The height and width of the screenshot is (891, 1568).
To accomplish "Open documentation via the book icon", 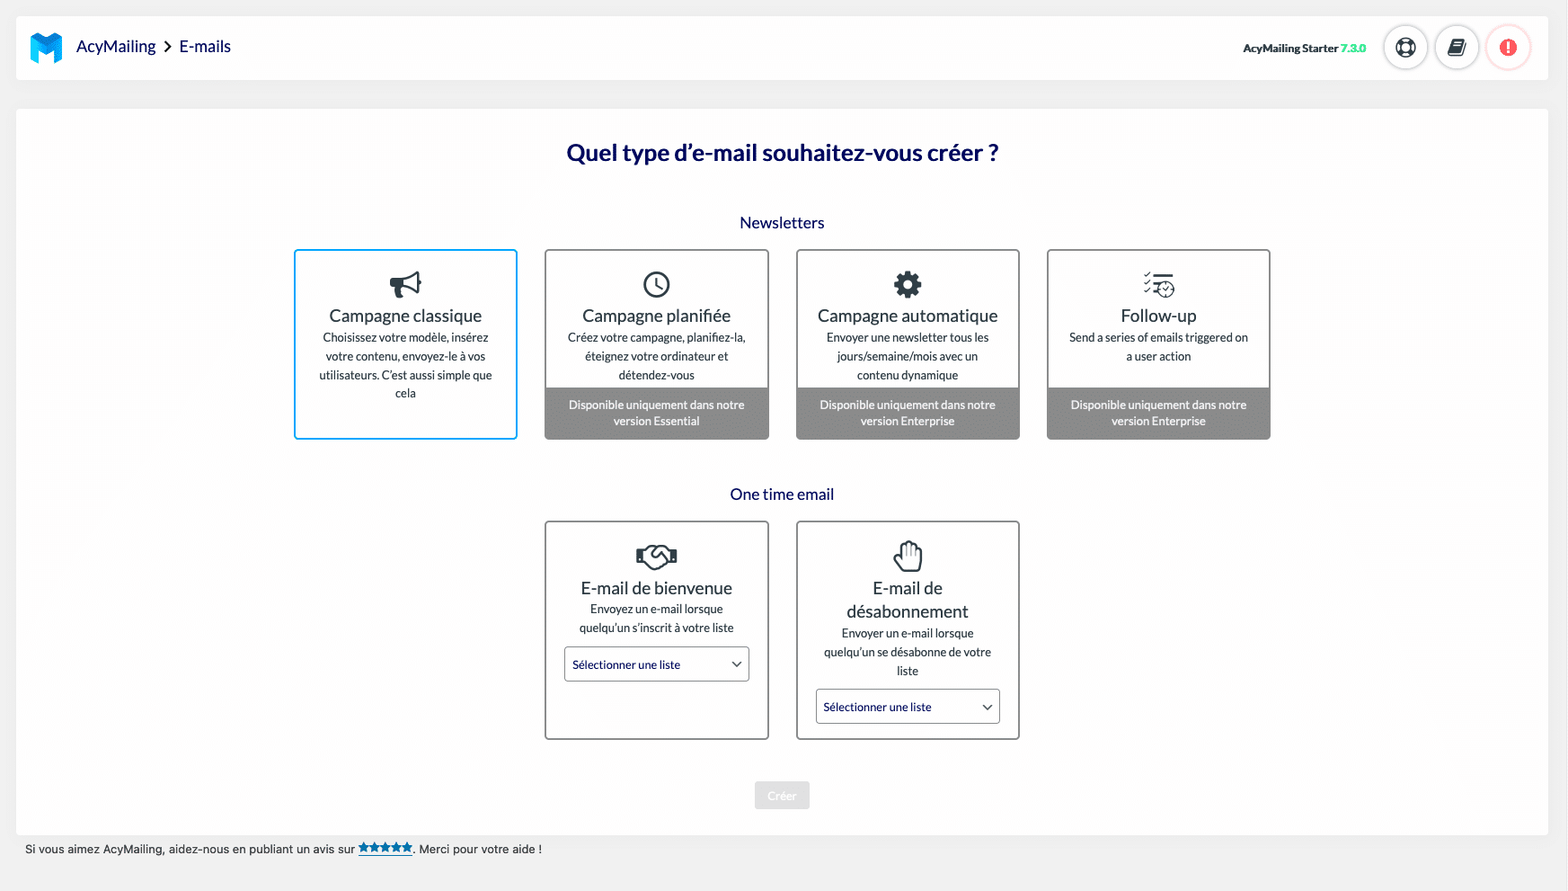I will 1457,47.
